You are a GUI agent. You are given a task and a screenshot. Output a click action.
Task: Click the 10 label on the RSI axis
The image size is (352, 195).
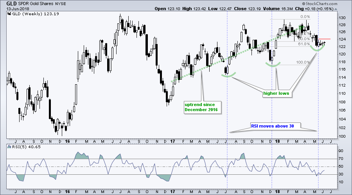pos(341,182)
